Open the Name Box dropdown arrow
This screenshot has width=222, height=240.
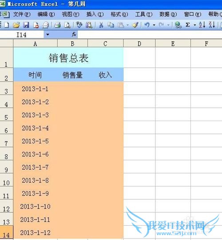[48, 35]
